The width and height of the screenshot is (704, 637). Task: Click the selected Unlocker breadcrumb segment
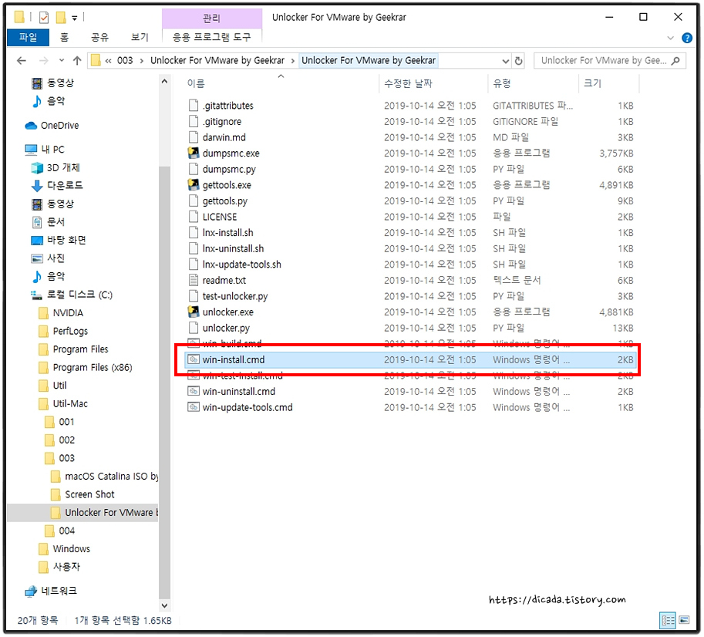pyautogui.click(x=368, y=61)
